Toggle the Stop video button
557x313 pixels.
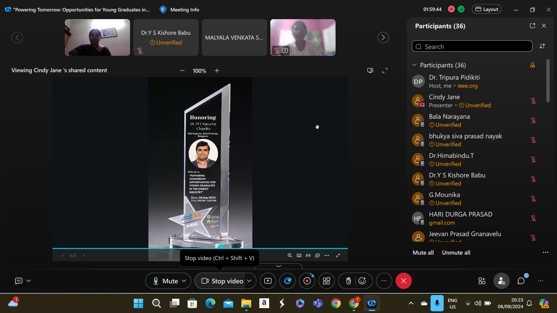tap(222, 281)
